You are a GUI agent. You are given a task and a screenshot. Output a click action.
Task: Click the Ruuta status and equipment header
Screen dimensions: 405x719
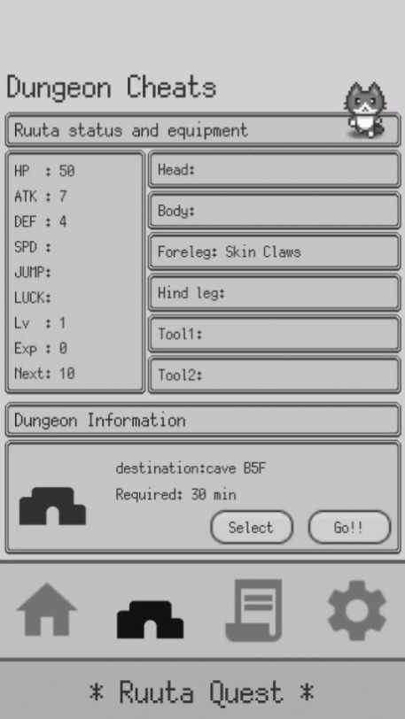tap(202, 130)
